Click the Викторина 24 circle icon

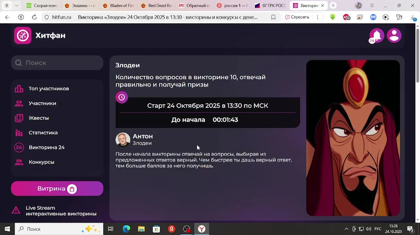pos(19,147)
